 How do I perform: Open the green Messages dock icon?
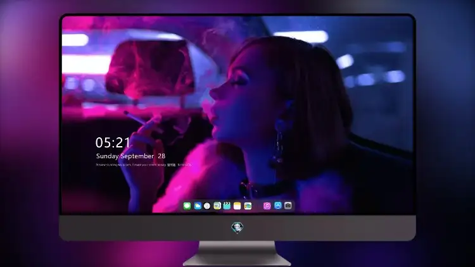[x=187, y=206]
